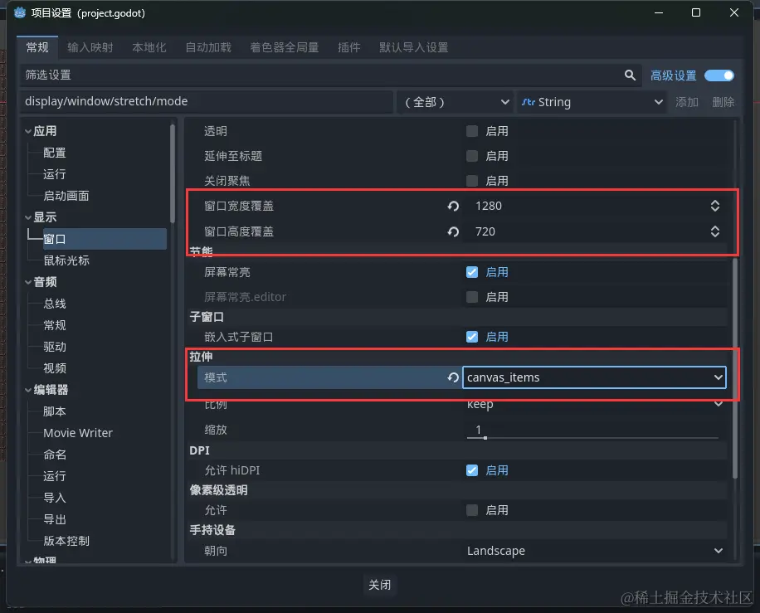Uncheck the 嵌入式子窗口 checkbox
Viewport: 760px width, 613px height.
471,337
